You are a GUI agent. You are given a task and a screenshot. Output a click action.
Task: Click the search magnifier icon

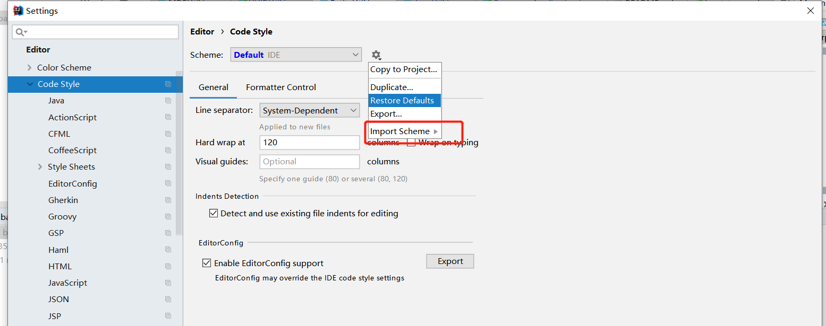tap(21, 32)
